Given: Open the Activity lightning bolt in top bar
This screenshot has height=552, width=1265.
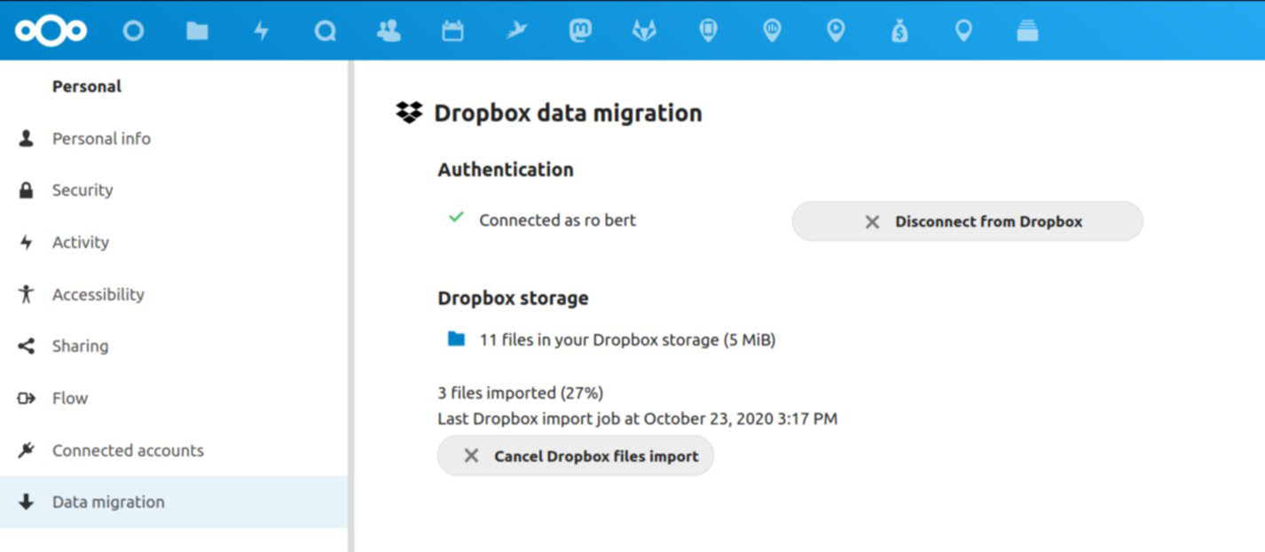Looking at the screenshot, I should point(261,31).
